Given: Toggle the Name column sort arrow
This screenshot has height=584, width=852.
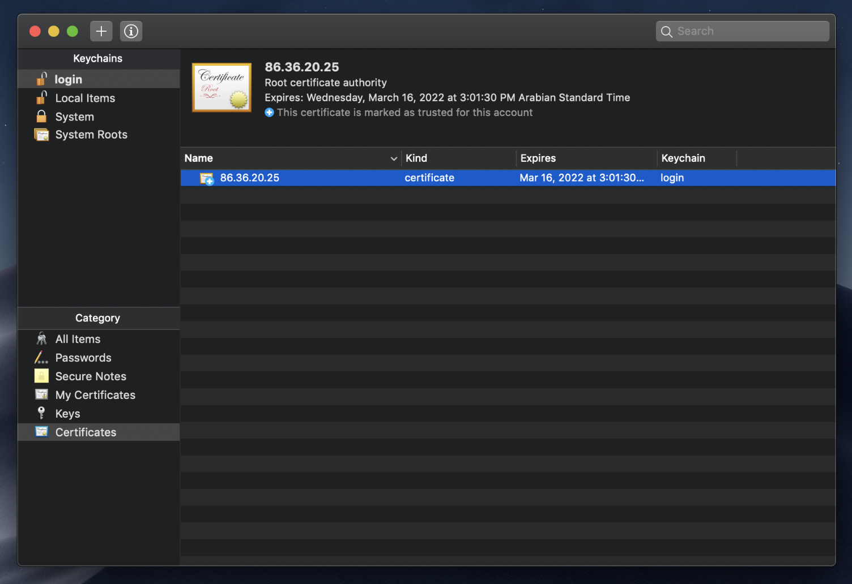Looking at the screenshot, I should click(x=394, y=158).
